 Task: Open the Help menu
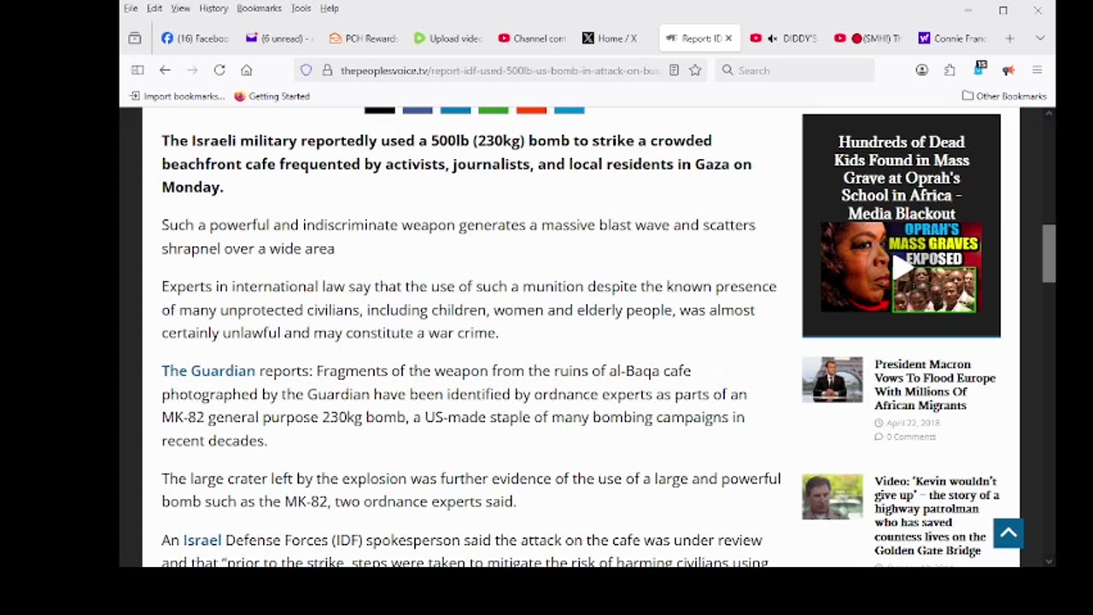(x=330, y=9)
